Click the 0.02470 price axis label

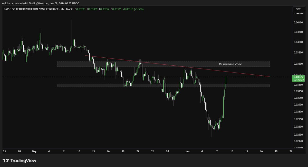pyautogui.click(x=299, y=141)
